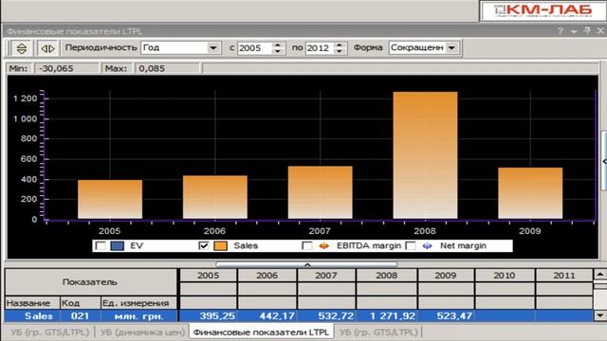Click the horizontal left-right arrows toolbar icon
The image size is (607, 341).
(47, 48)
